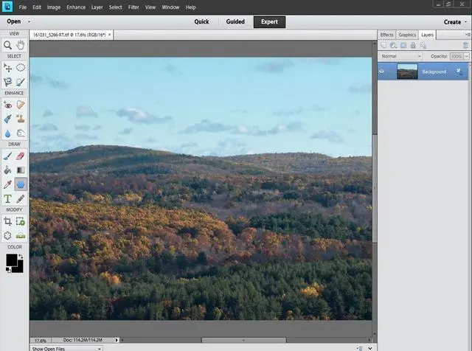Click the Open button
The width and height of the screenshot is (472, 351).
[x=14, y=21]
